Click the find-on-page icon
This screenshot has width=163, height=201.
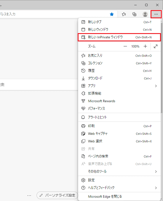coord(83,156)
